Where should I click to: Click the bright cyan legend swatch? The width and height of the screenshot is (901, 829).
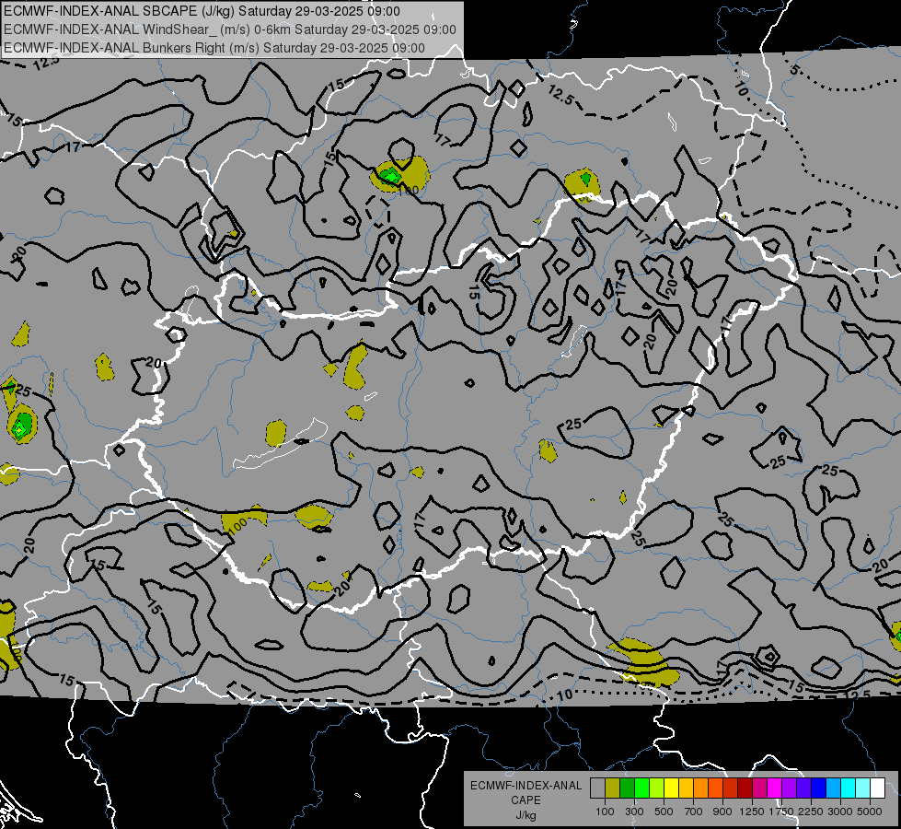tap(849, 788)
